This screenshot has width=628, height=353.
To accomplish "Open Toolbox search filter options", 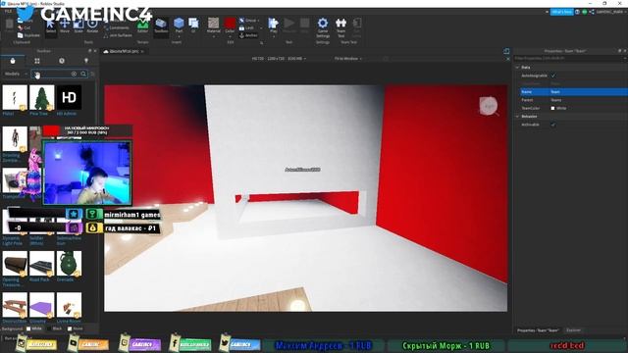I will [x=93, y=74].
